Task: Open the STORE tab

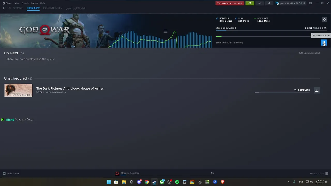Action: tap(18, 8)
